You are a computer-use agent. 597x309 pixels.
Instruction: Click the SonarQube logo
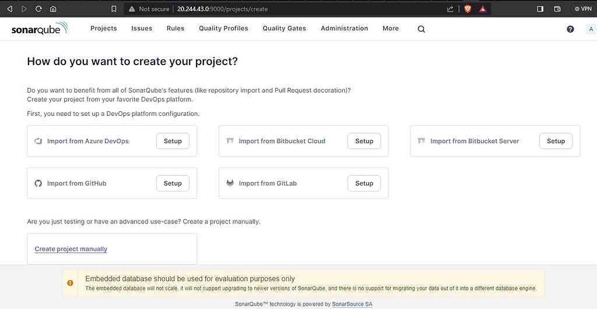tap(40, 29)
